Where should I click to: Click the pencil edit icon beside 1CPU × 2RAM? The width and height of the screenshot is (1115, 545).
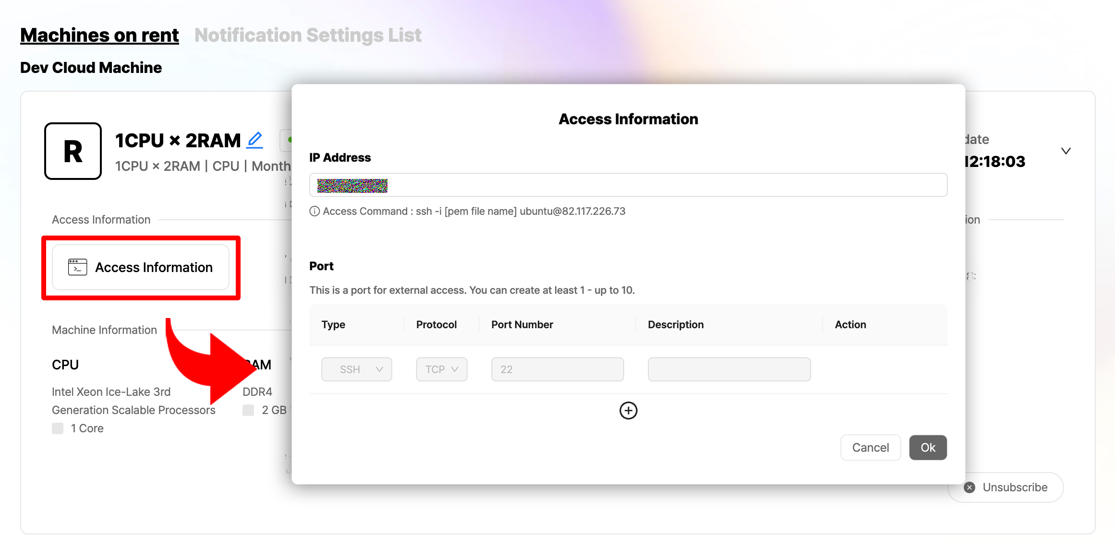tap(255, 140)
